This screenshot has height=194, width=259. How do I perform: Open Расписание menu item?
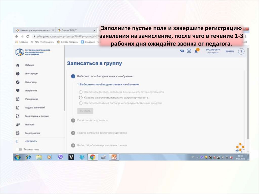point(32,99)
